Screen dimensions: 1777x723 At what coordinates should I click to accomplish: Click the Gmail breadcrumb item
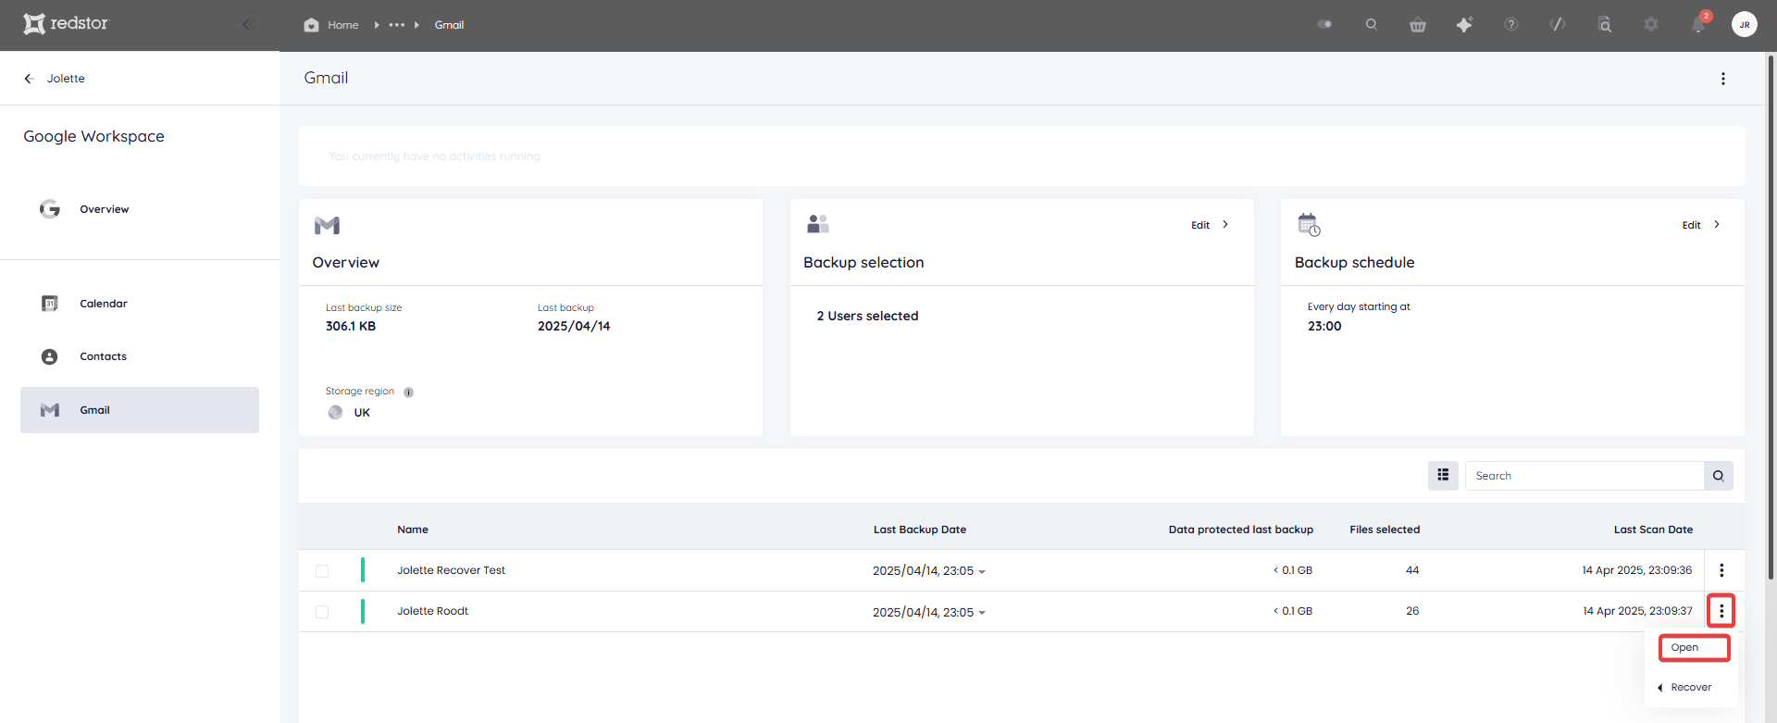click(449, 25)
